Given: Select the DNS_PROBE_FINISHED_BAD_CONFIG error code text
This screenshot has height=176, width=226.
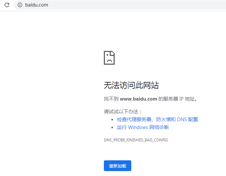Looking at the screenshot, I should coord(136,140).
